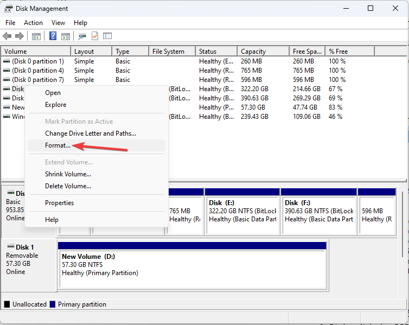
Task: Open Properties from the context menu
Action: point(96,203)
